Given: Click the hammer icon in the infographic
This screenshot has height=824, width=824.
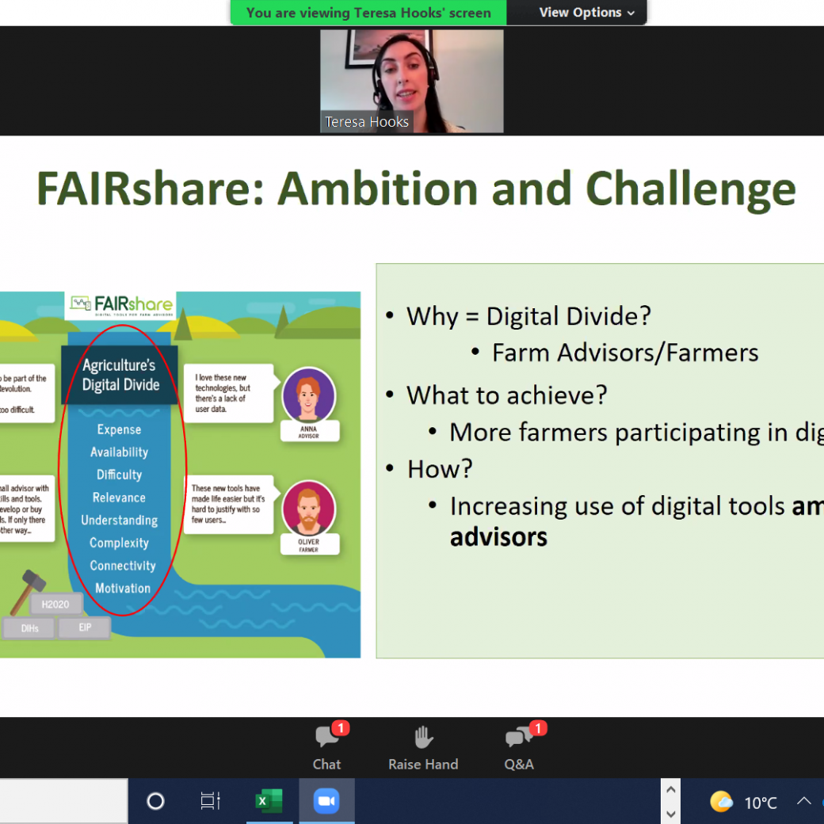Looking at the screenshot, I should pos(27,592).
